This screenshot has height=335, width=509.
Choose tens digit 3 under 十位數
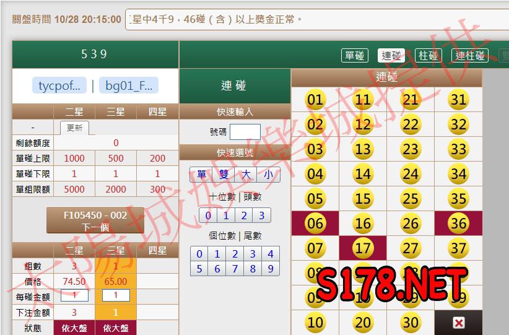262,215
